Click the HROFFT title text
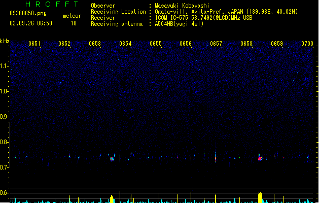 52,4
